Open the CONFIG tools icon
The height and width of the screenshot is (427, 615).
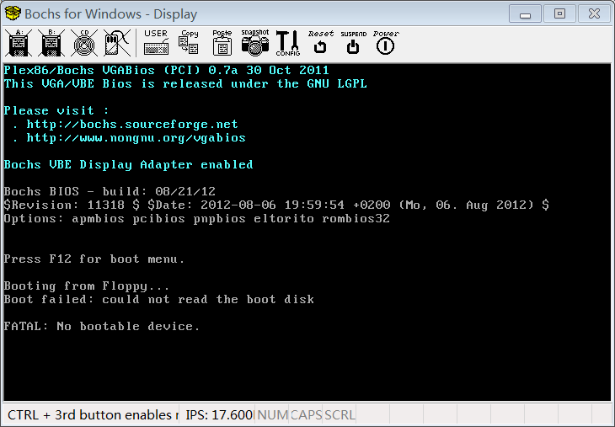[287, 43]
